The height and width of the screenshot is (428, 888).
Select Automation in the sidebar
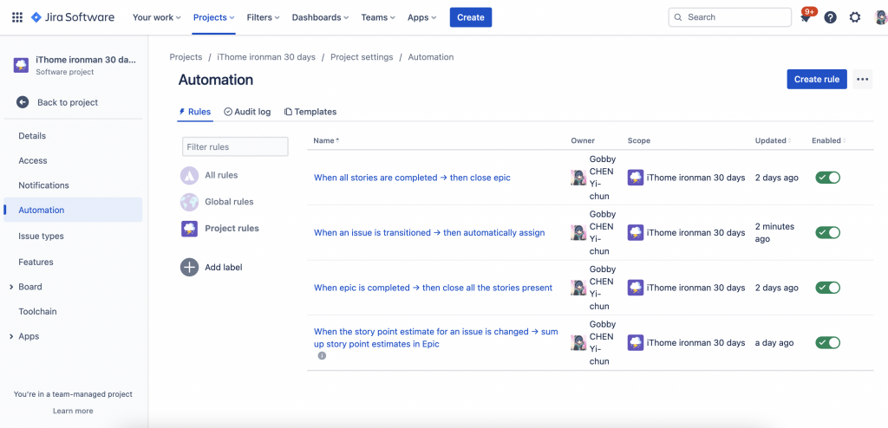click(x=73, y=210)
